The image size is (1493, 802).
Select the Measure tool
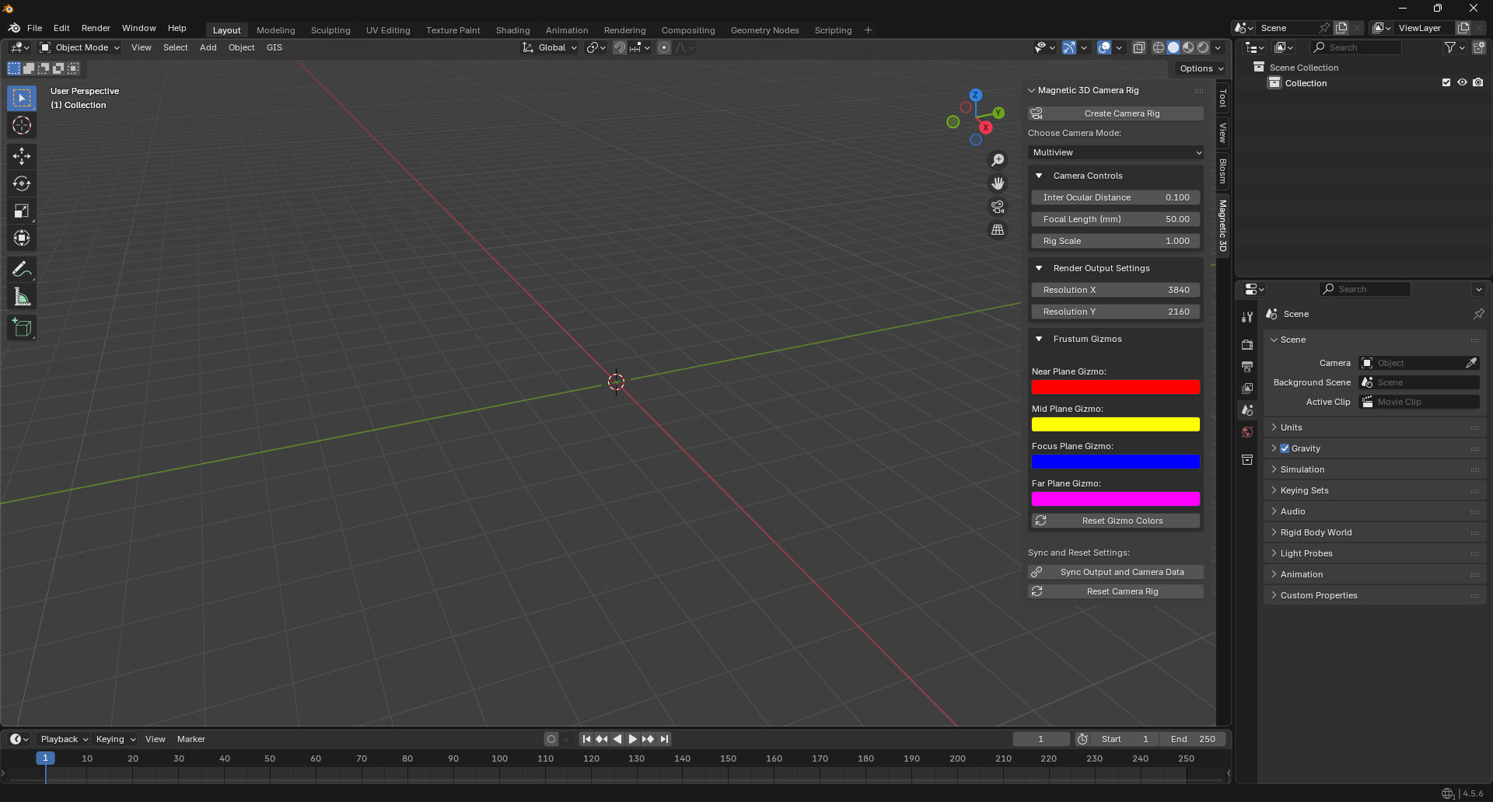point(22,297)
